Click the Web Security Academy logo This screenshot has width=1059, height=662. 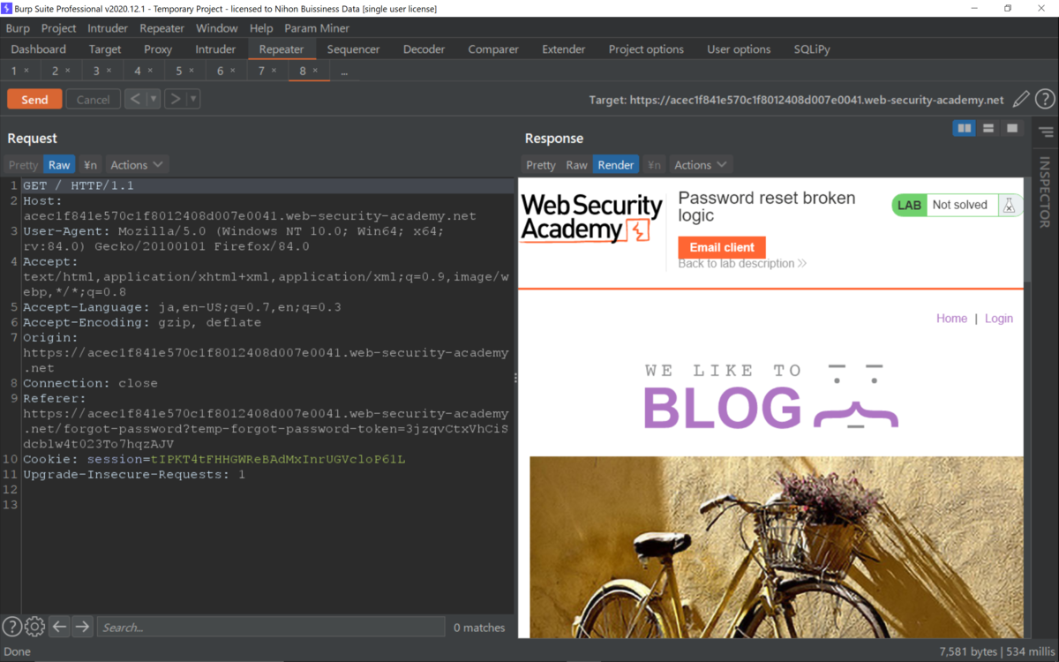591,219
